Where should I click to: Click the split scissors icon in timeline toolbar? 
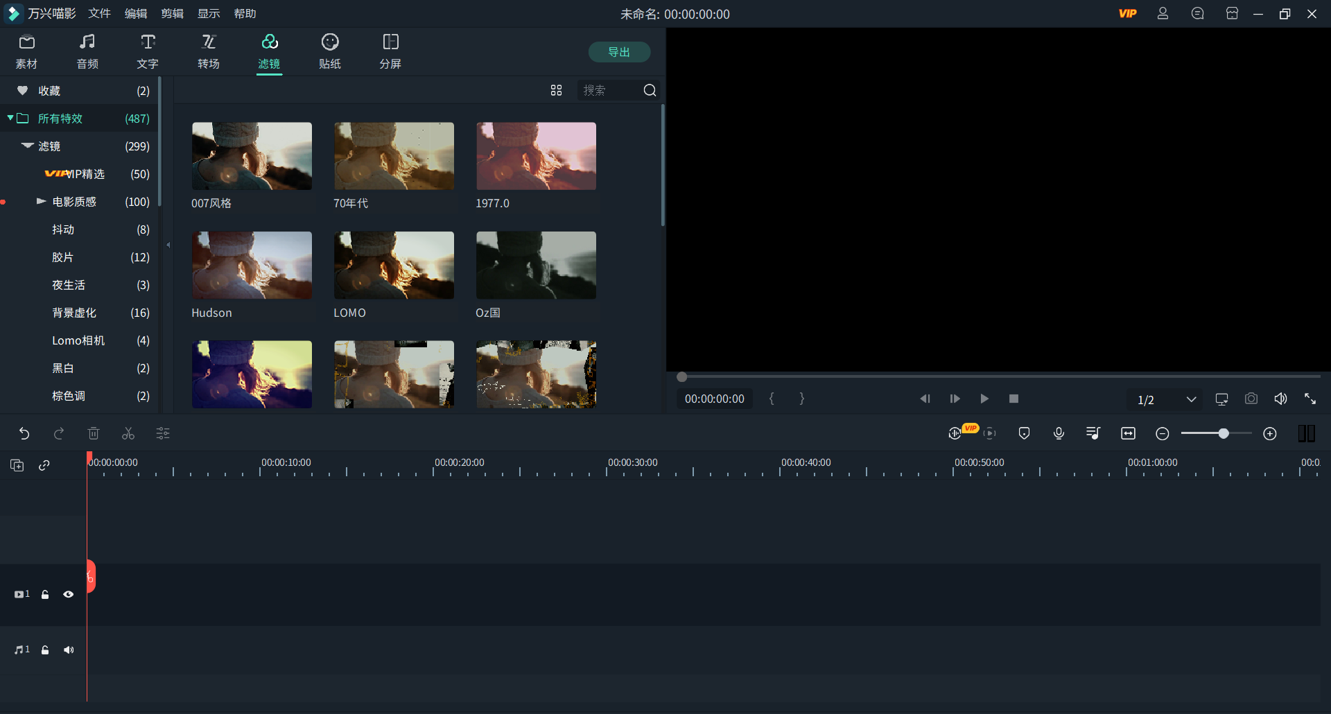128,434
